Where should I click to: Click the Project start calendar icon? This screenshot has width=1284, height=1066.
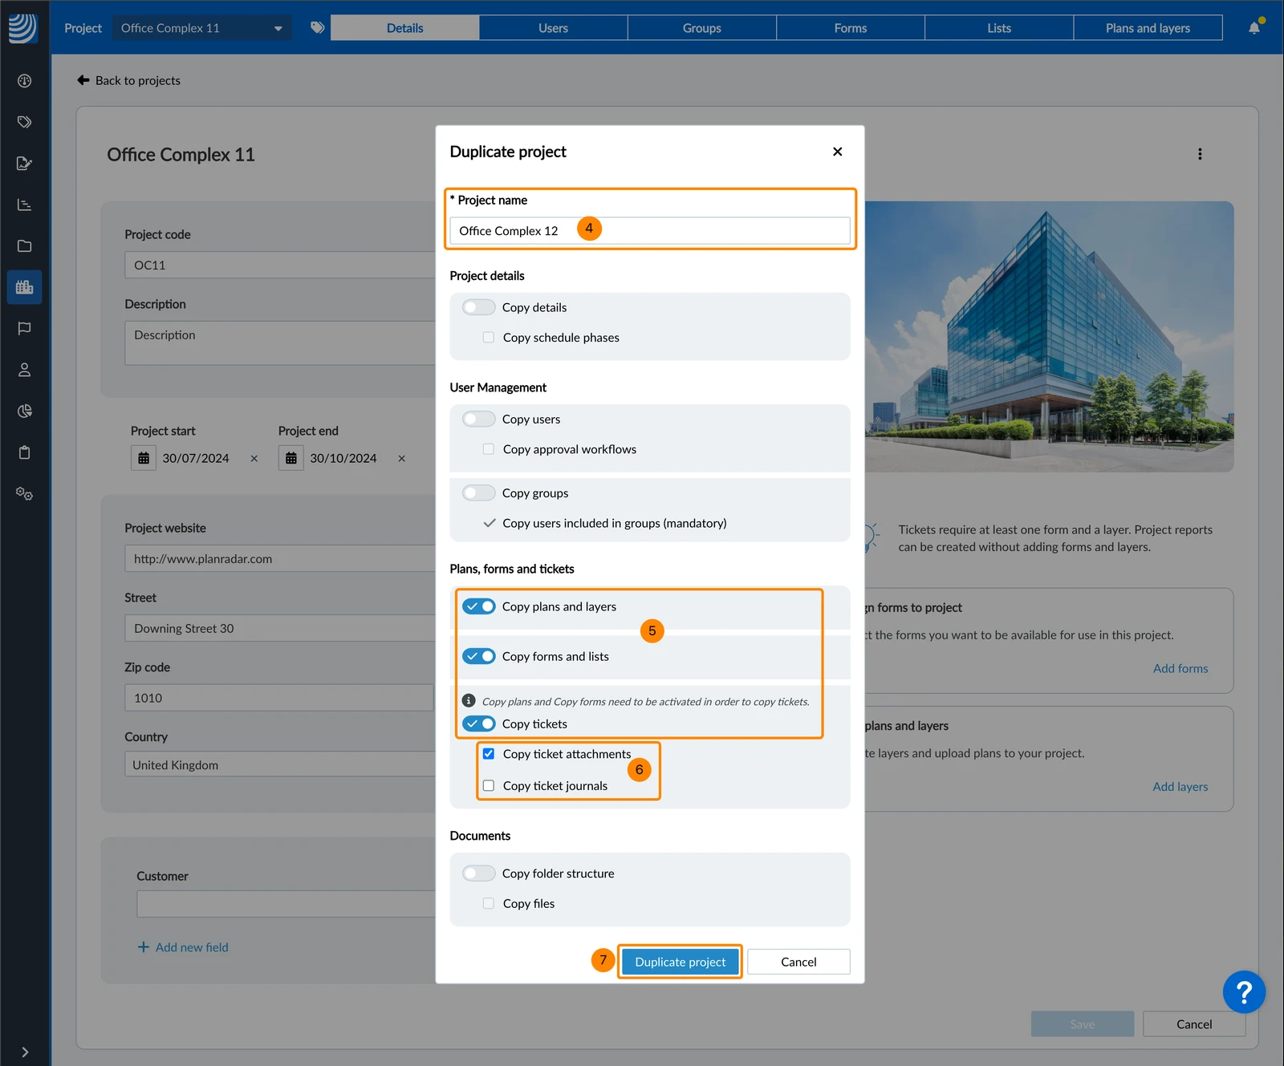coord(144,458)
